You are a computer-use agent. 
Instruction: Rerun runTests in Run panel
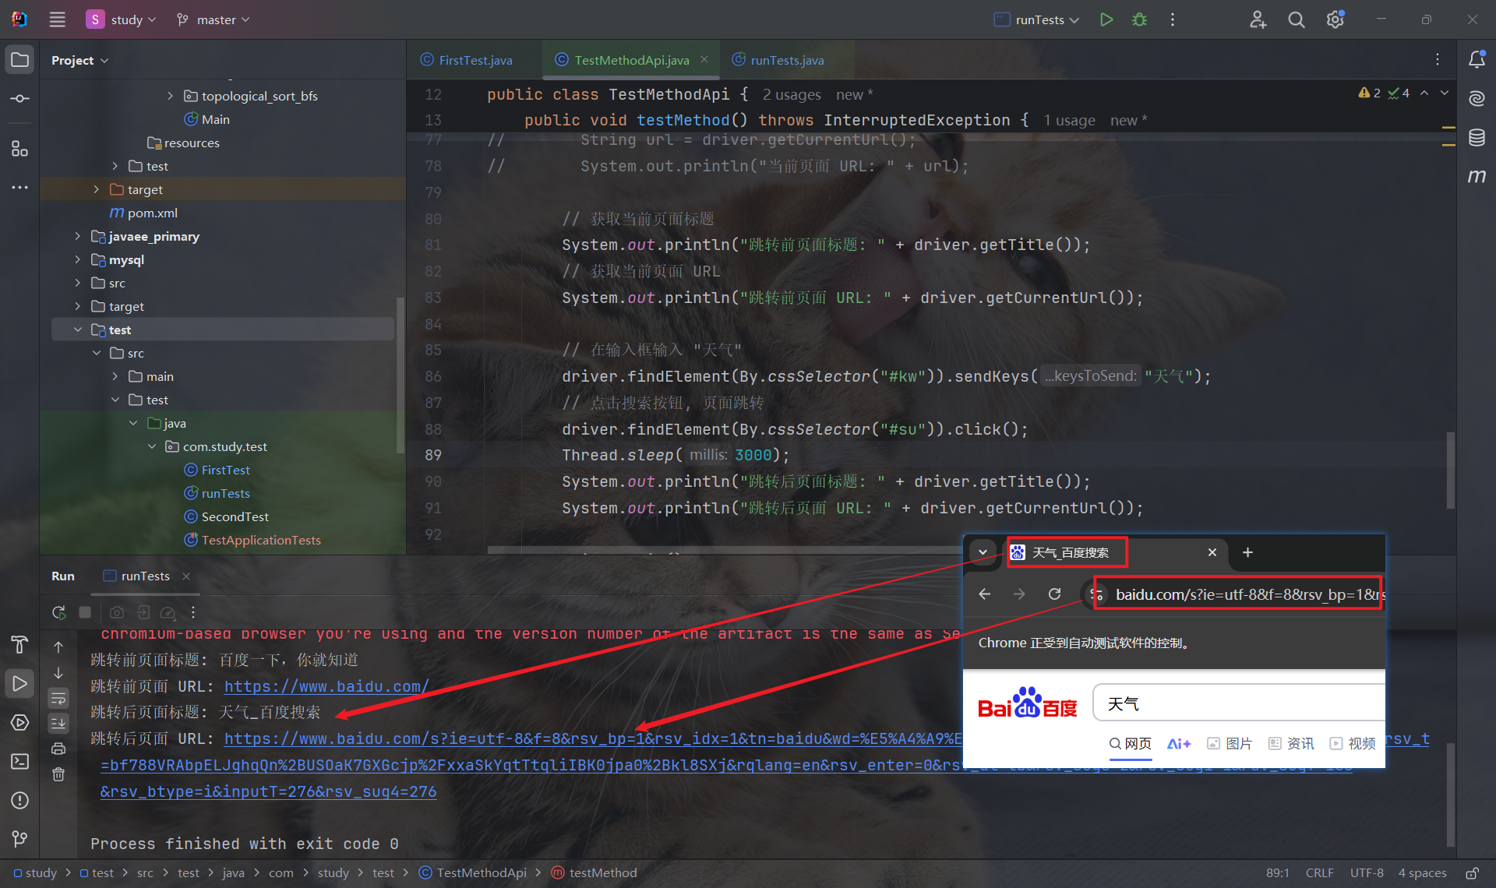pyautogui.click(x=58, y=612)
